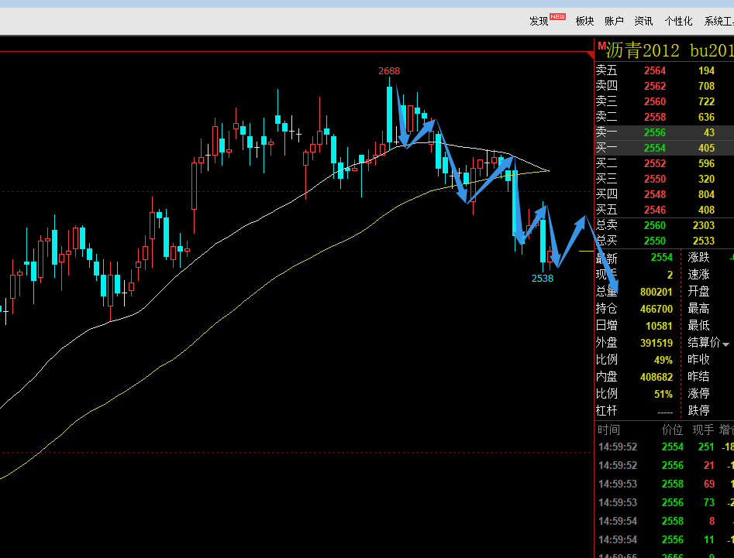This screenshot has height=558, width=734.
Task: Expand the 结算价 dropdown arrow
Action: [726, 344]
